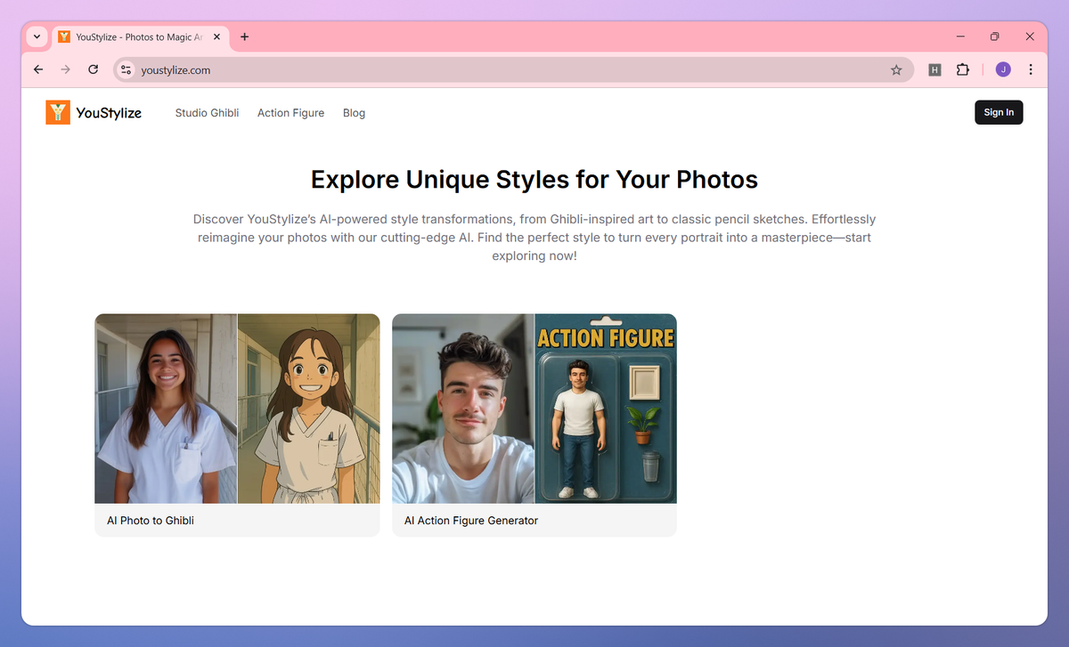Click the Discover YouStylize's description paragraph
The height and width of the screenshot is (647, 1069).
click(x=534, y=238)
